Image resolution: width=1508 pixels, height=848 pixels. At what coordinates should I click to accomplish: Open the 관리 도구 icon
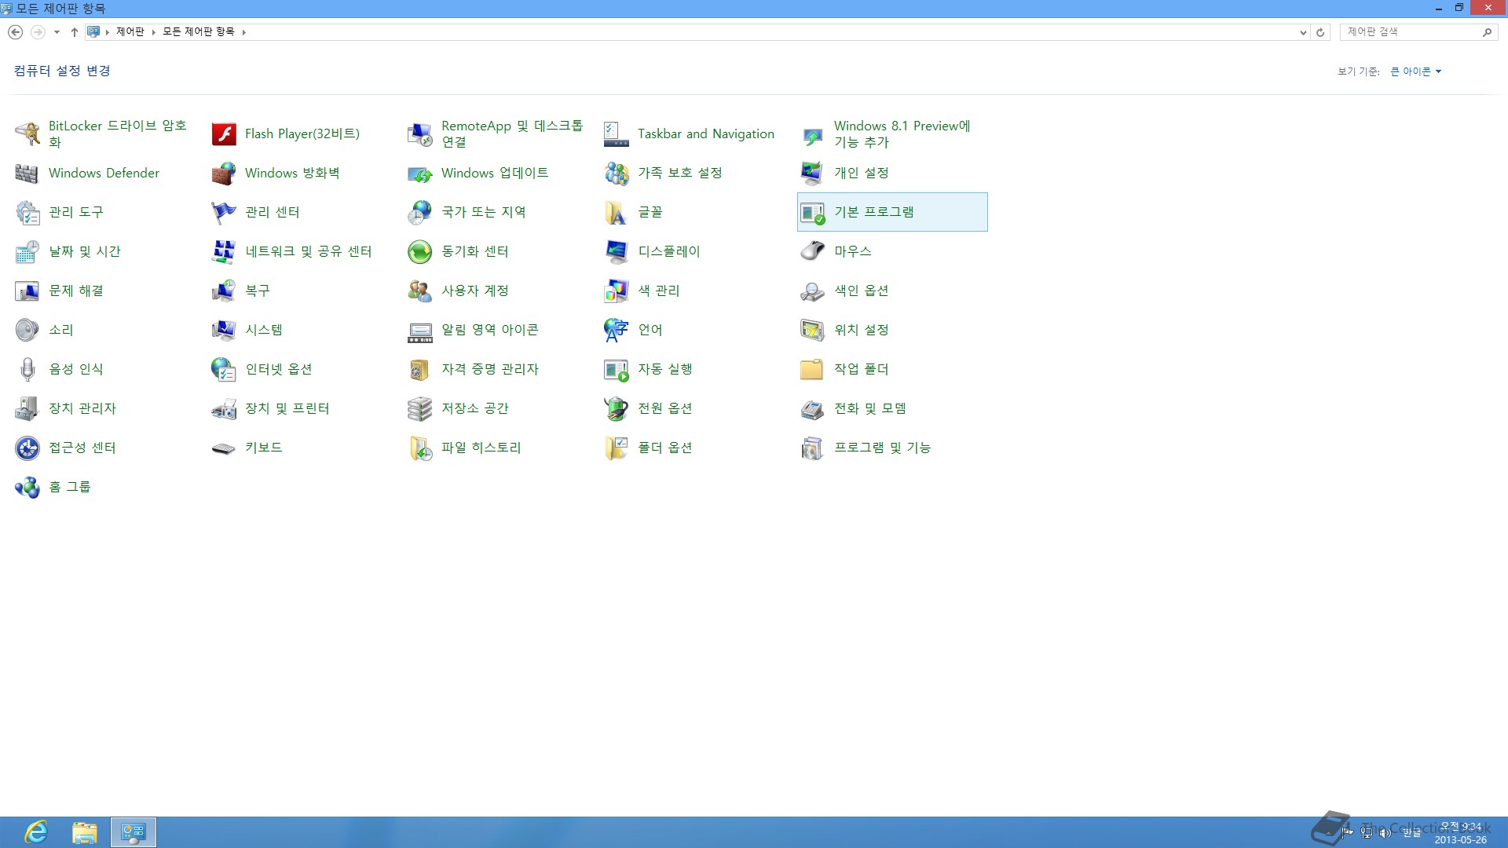[27, 212]
